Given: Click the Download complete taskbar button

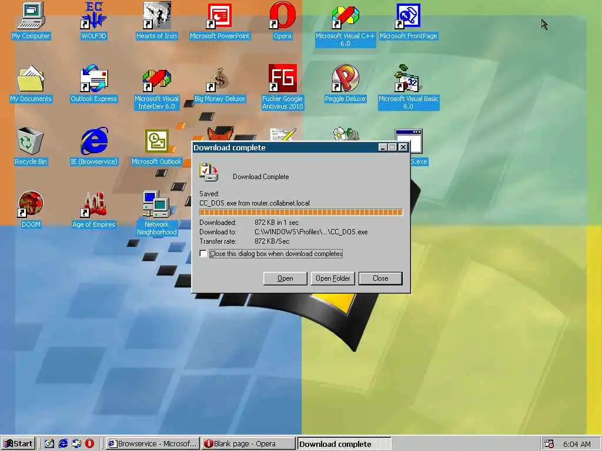Looking at the screenshot, I should 343,444.
